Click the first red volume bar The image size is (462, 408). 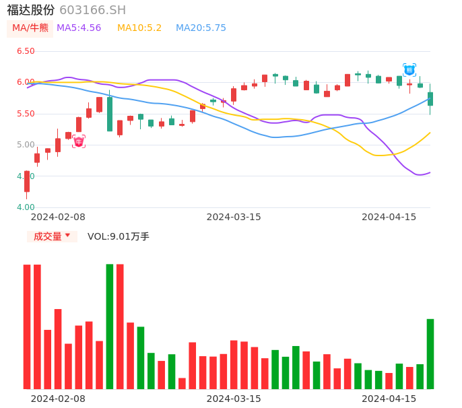tap(27, 327)
